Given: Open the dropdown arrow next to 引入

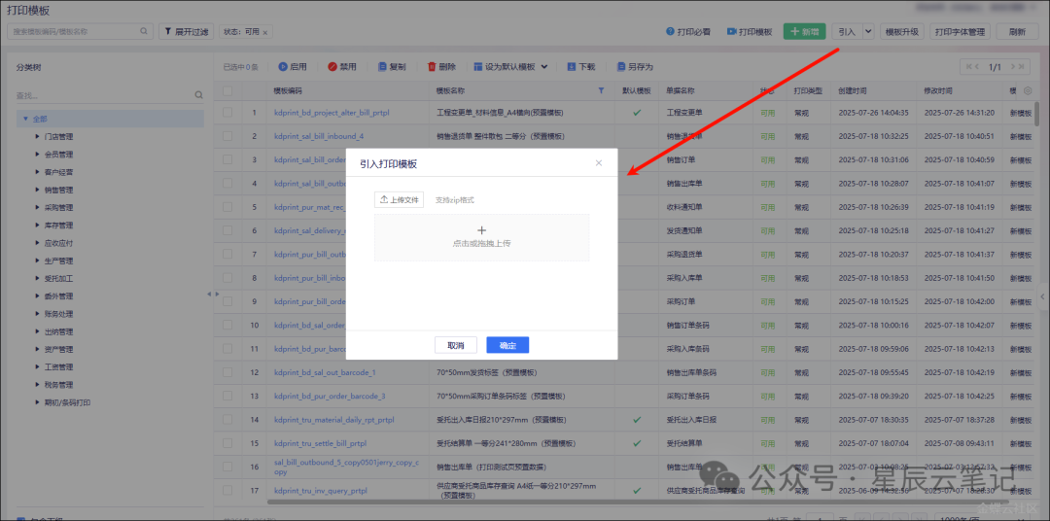Looking at the screenshot, I should click(867, 31).
